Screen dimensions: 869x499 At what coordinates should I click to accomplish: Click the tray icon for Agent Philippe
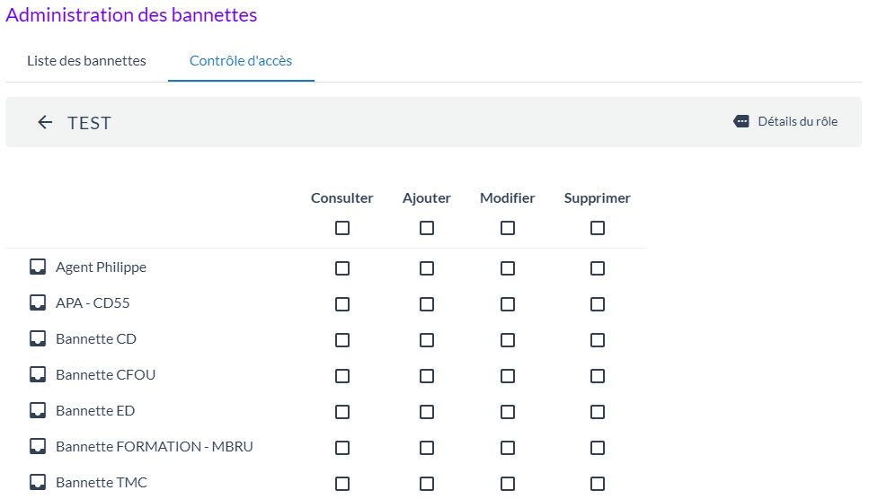click(38, 267)
